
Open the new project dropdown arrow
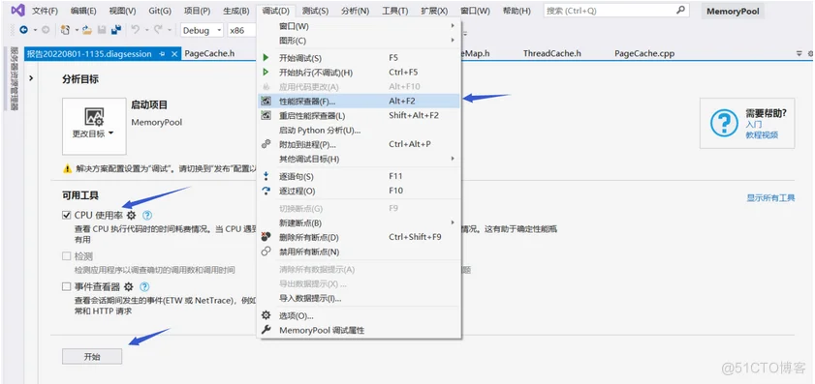(76, 30)
